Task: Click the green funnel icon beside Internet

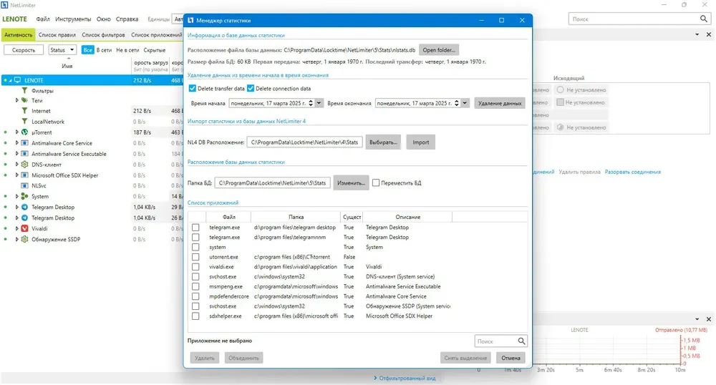Action: point(24,111)
